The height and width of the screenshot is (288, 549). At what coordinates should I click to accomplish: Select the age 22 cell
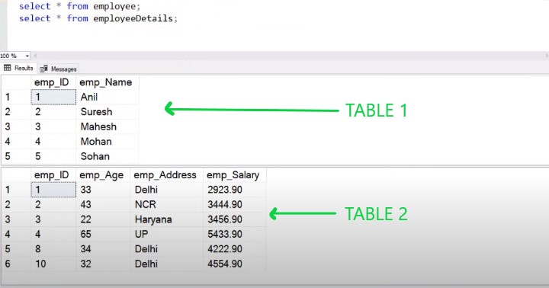click(x=103, y=219)
